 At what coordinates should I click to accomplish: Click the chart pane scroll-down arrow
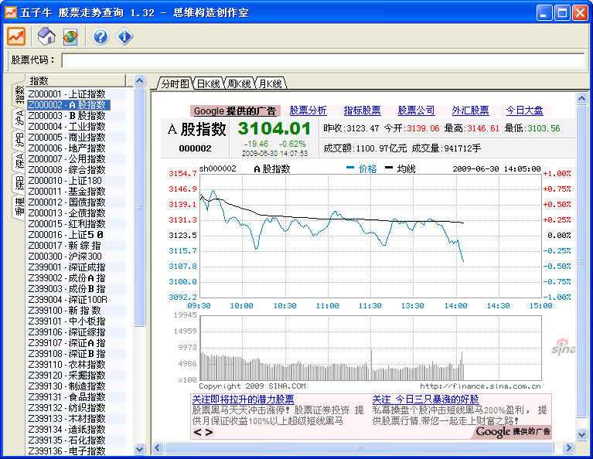pyautogui.click(x=581, y=434)
